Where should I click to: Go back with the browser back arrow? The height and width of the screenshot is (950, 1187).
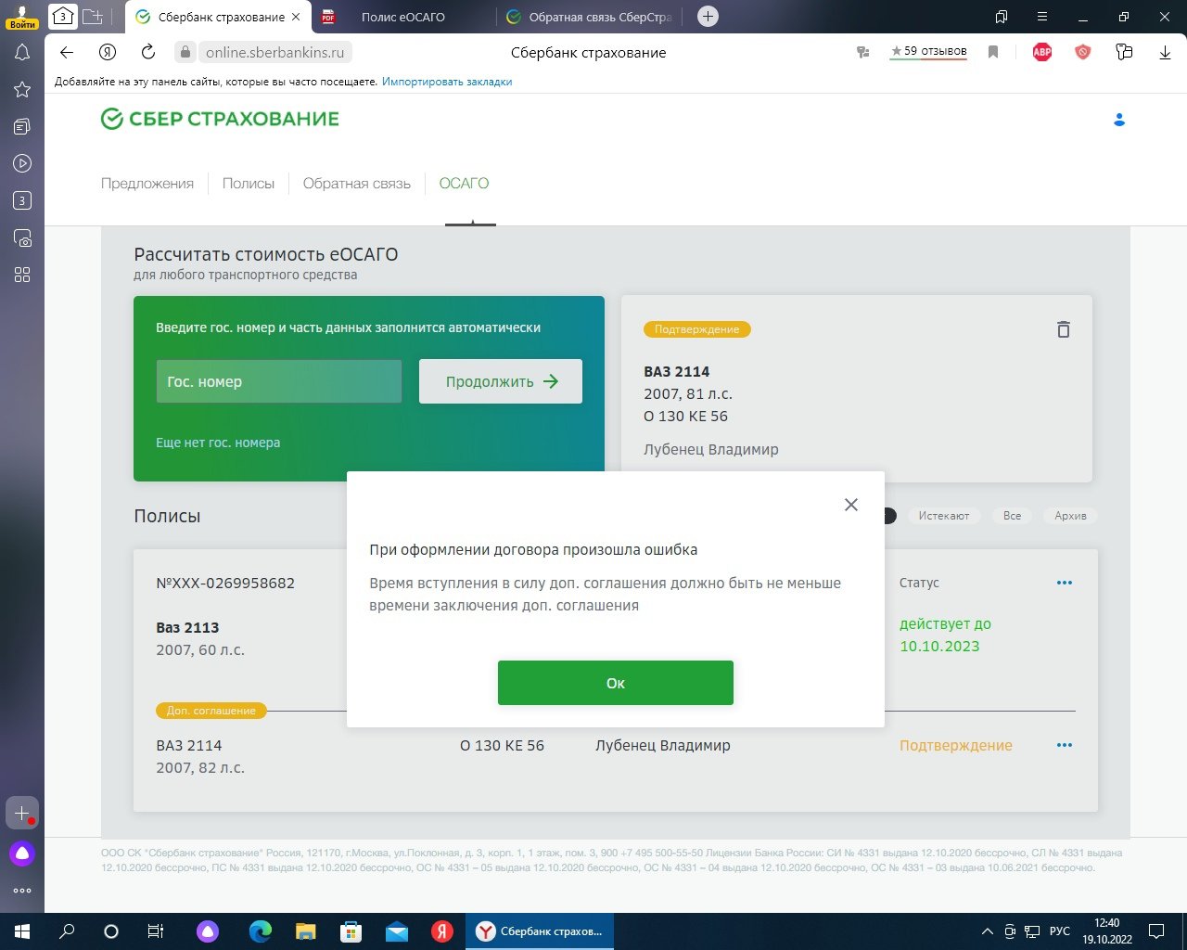tap(66, 53)
